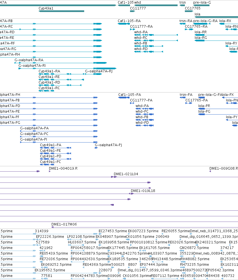Image resolution: width=238 pixels, height=280 pixels.
Task: Click the whd-PA protein label
Action: click(142, 106)
